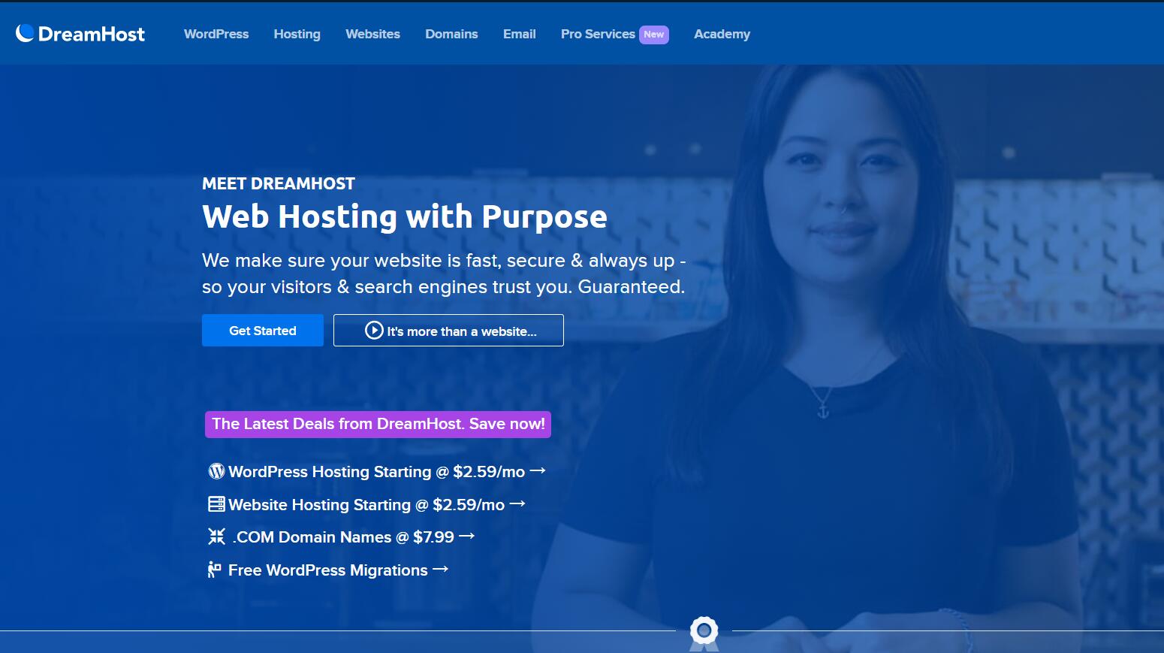Click the arrow after .COM Domain Names deal
This screenshot has width=1164, height=653.
(467, 537)
